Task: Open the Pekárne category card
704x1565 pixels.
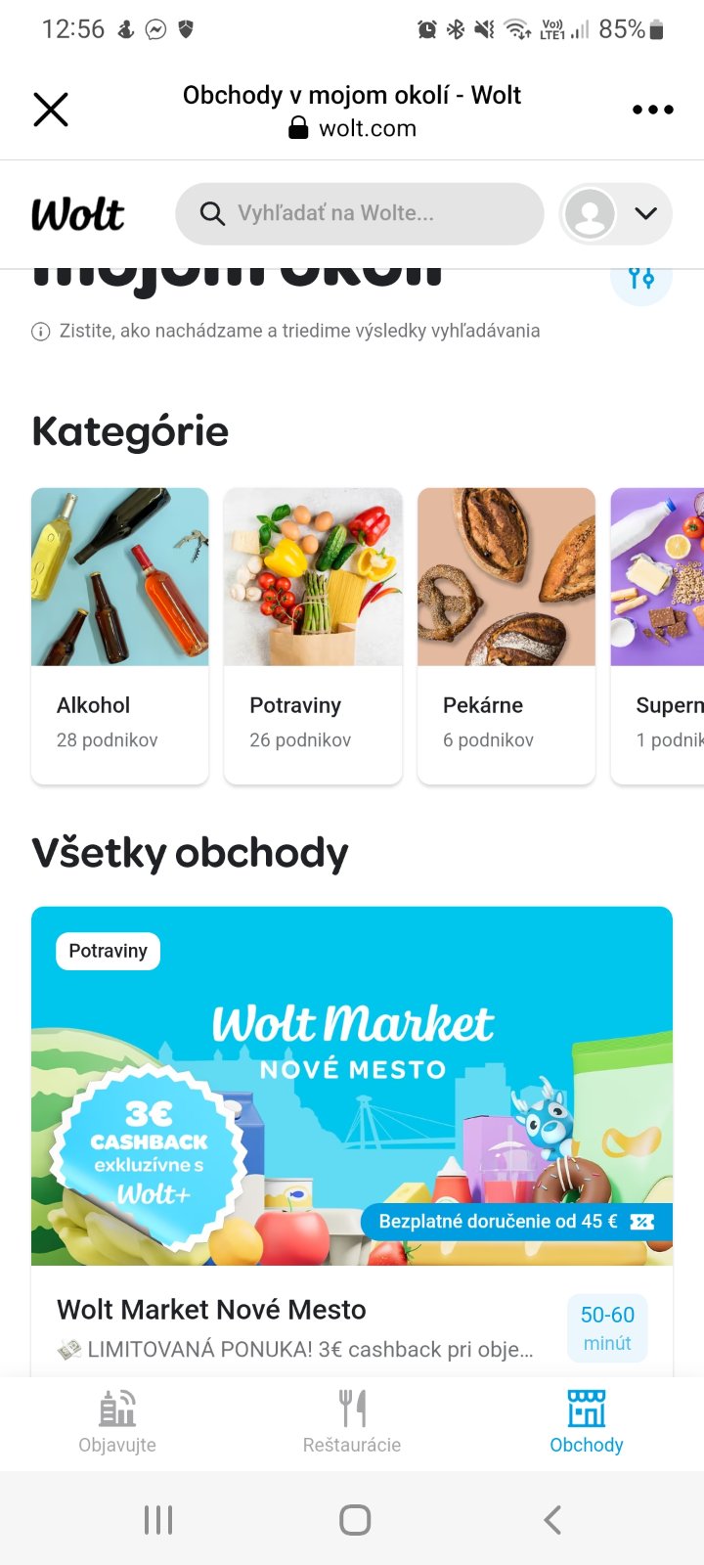Action: [506, 636]
